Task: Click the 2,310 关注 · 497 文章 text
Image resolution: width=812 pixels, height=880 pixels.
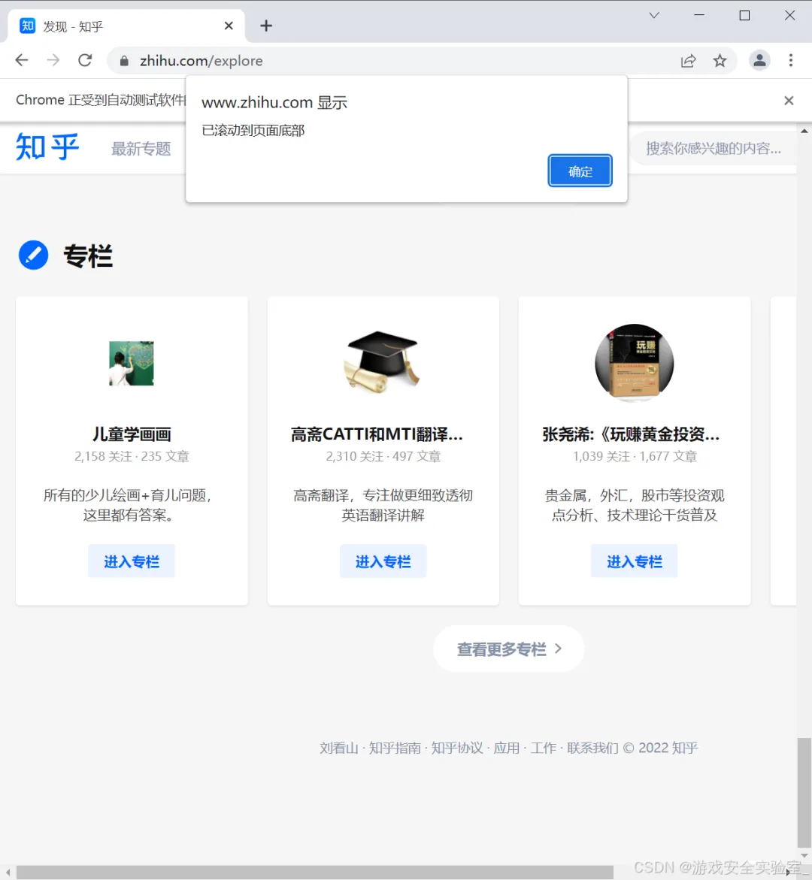Action: tap(383, 456)
